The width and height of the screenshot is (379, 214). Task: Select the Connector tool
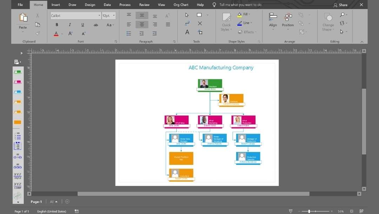[x=187, y=24]
